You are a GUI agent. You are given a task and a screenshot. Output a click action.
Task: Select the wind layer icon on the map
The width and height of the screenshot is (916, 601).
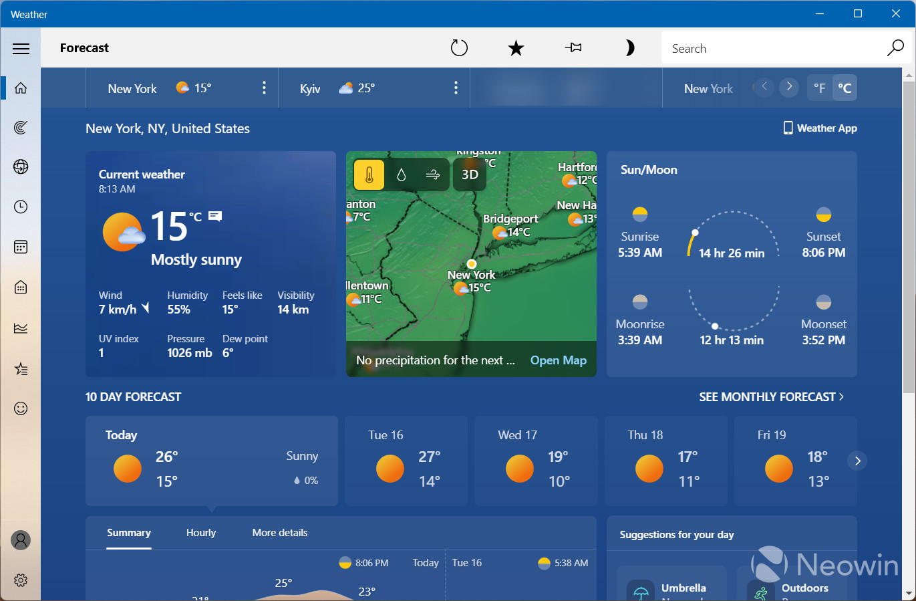tap(433, 175)
